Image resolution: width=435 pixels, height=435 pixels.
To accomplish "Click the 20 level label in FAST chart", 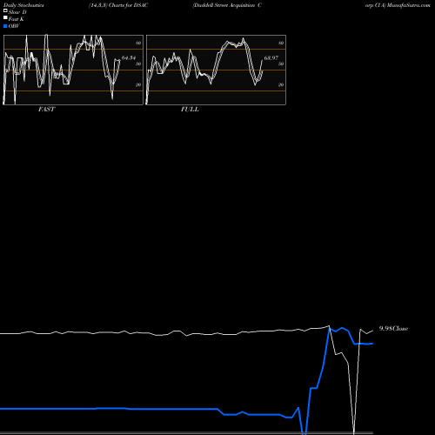I will pos(138,84).
